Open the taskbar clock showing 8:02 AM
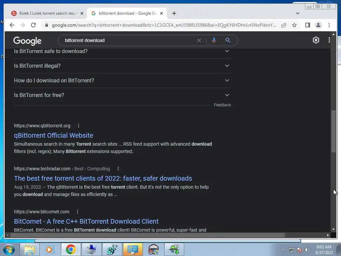The width and height of the screenshot is (341, 256). 324,250
